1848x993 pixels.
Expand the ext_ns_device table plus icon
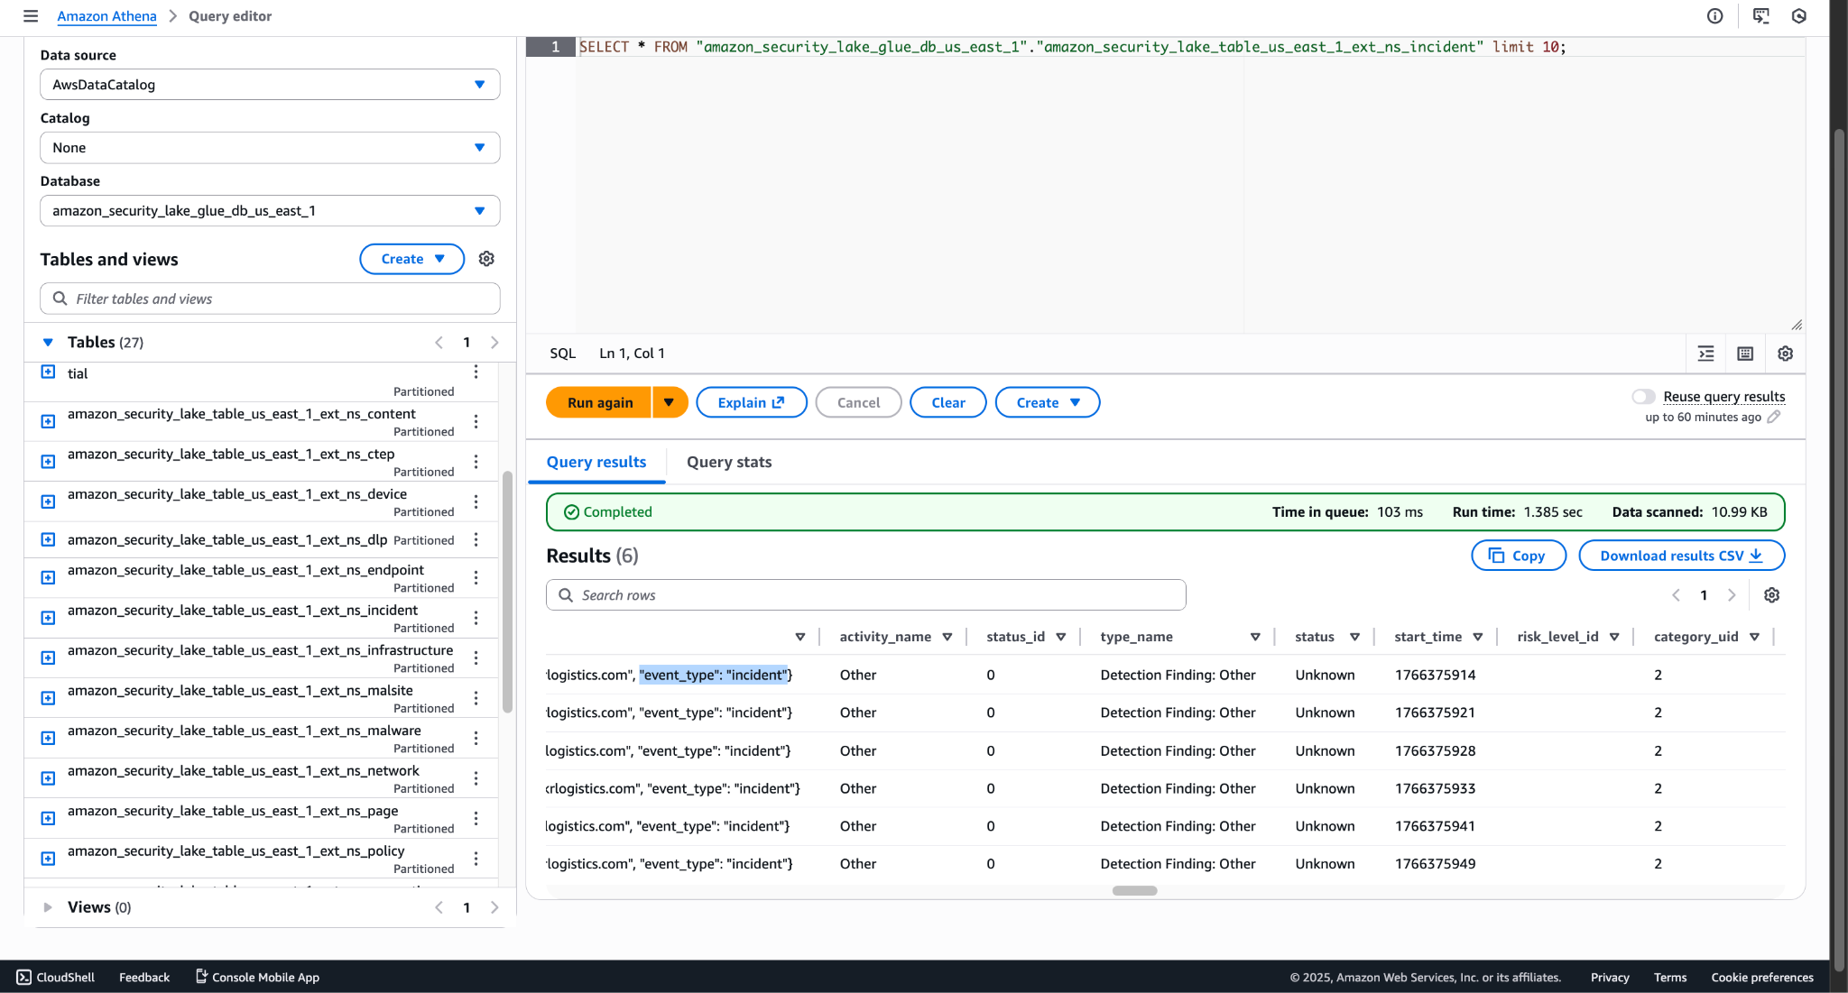[x=49, y=501]
